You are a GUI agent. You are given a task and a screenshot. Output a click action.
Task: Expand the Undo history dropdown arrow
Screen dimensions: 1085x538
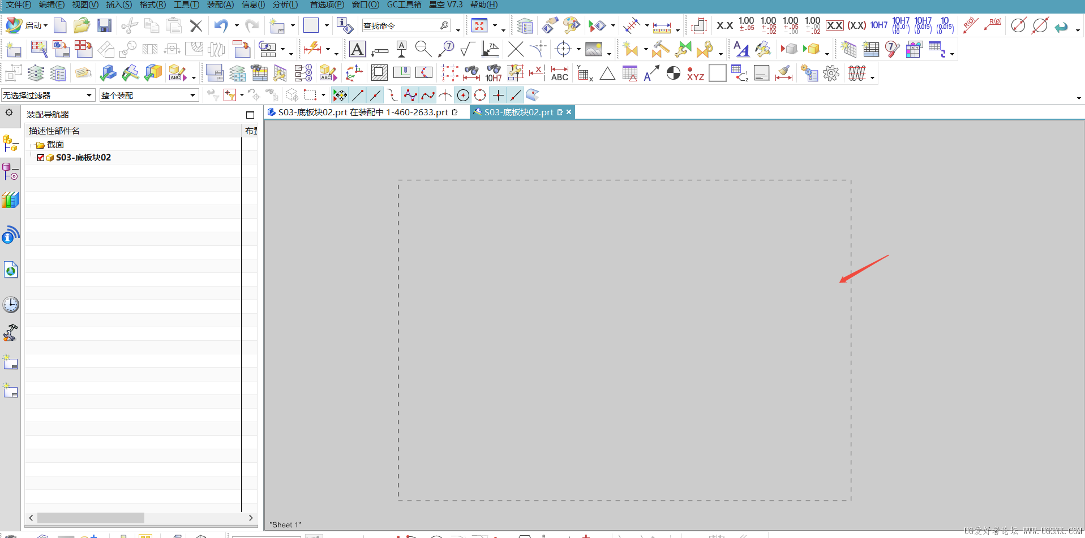237,25
